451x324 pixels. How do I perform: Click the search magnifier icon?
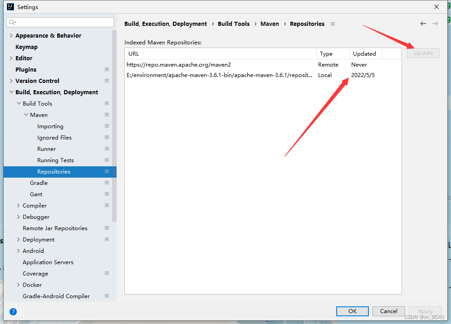[12, 22]
